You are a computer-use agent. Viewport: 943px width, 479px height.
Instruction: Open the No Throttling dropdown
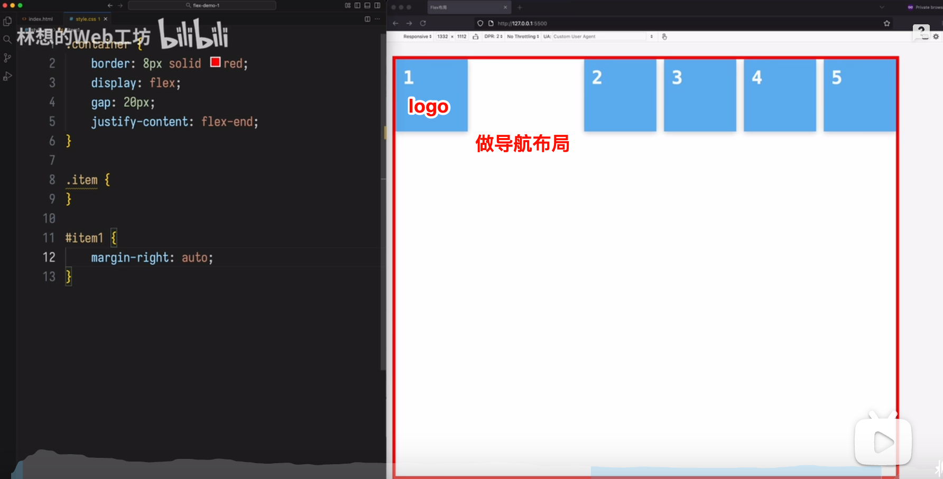click(x=523, y=36)
